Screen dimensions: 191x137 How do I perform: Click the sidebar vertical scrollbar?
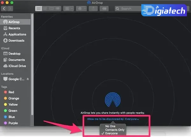coord(32,65)
